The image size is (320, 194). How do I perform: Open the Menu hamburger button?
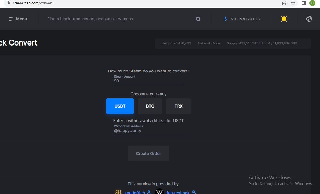click(x=18, y=19)
